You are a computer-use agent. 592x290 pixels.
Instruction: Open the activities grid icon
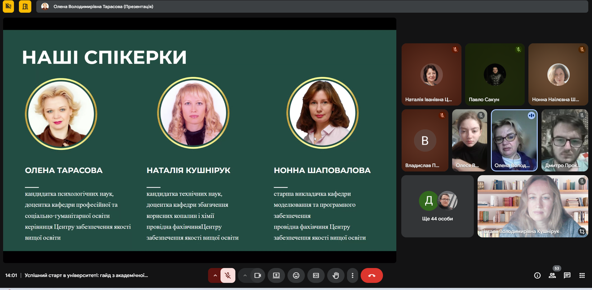pos(582,275)
